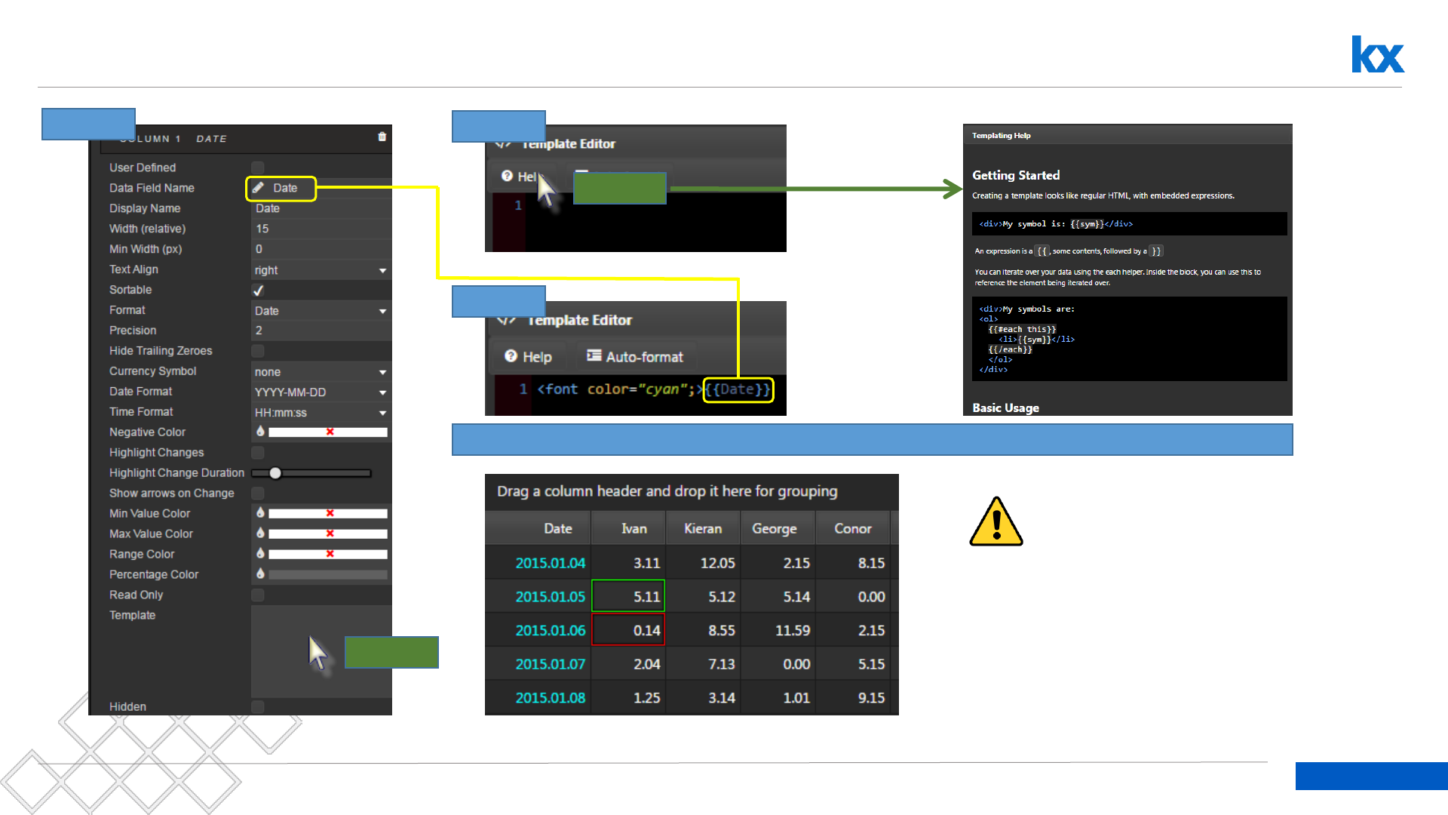Viewport: 1448px width, 815px height.
Task: Click the pencil icon next to Data Field Name
Action: tap(258, 188)
